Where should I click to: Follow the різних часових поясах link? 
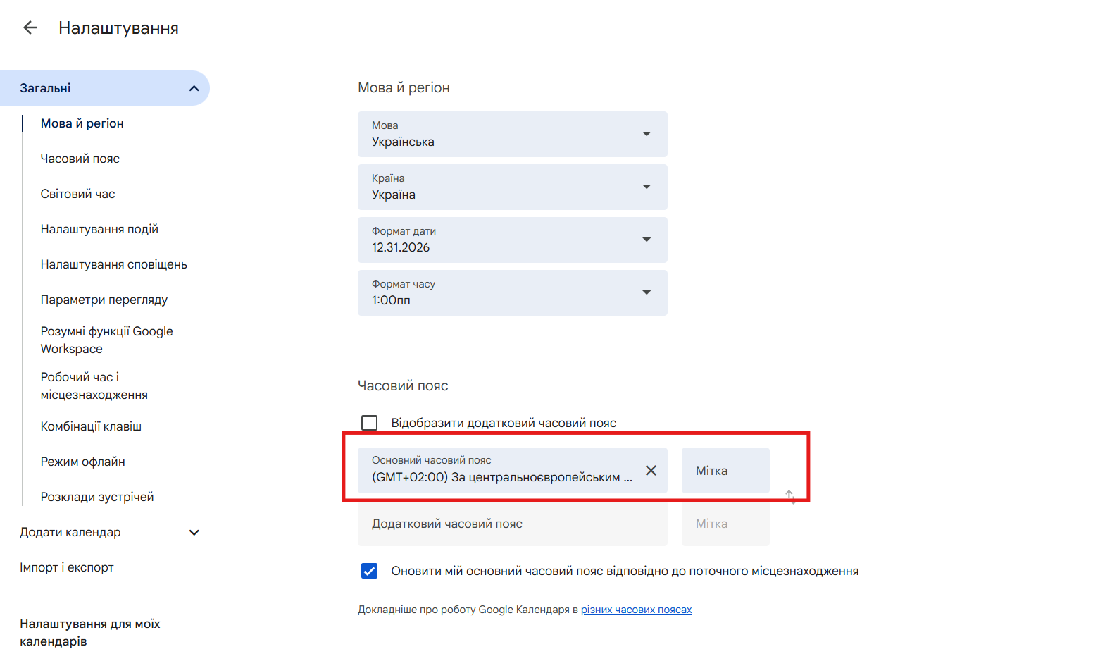pyautogui.click(x=636, y=610)
